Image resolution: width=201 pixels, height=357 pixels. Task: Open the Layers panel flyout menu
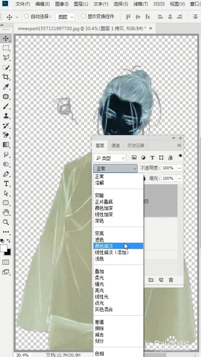click(179, 146)
